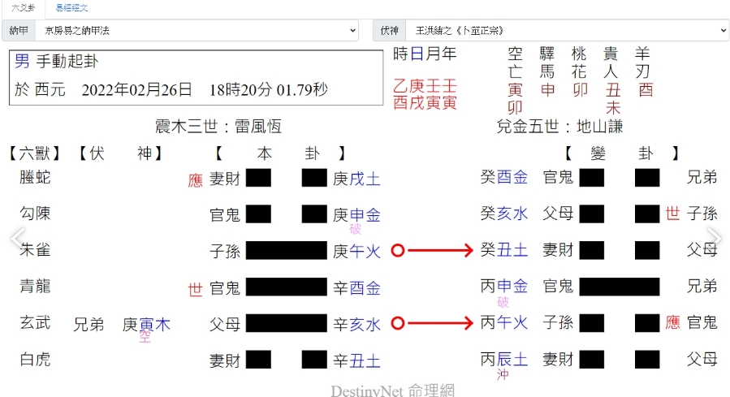Click the left carousel arrow

(x=15, y=238)
